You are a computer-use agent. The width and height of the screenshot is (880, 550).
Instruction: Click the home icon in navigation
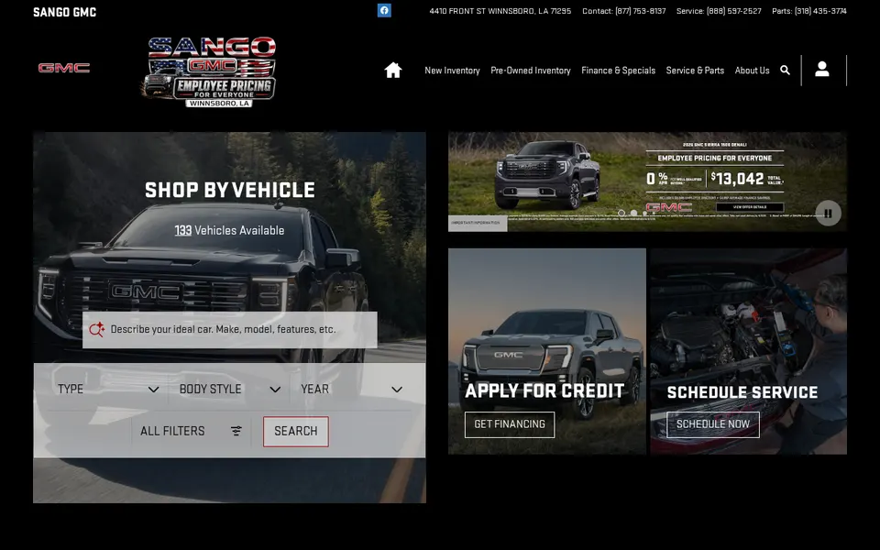[x=393, y=71]
